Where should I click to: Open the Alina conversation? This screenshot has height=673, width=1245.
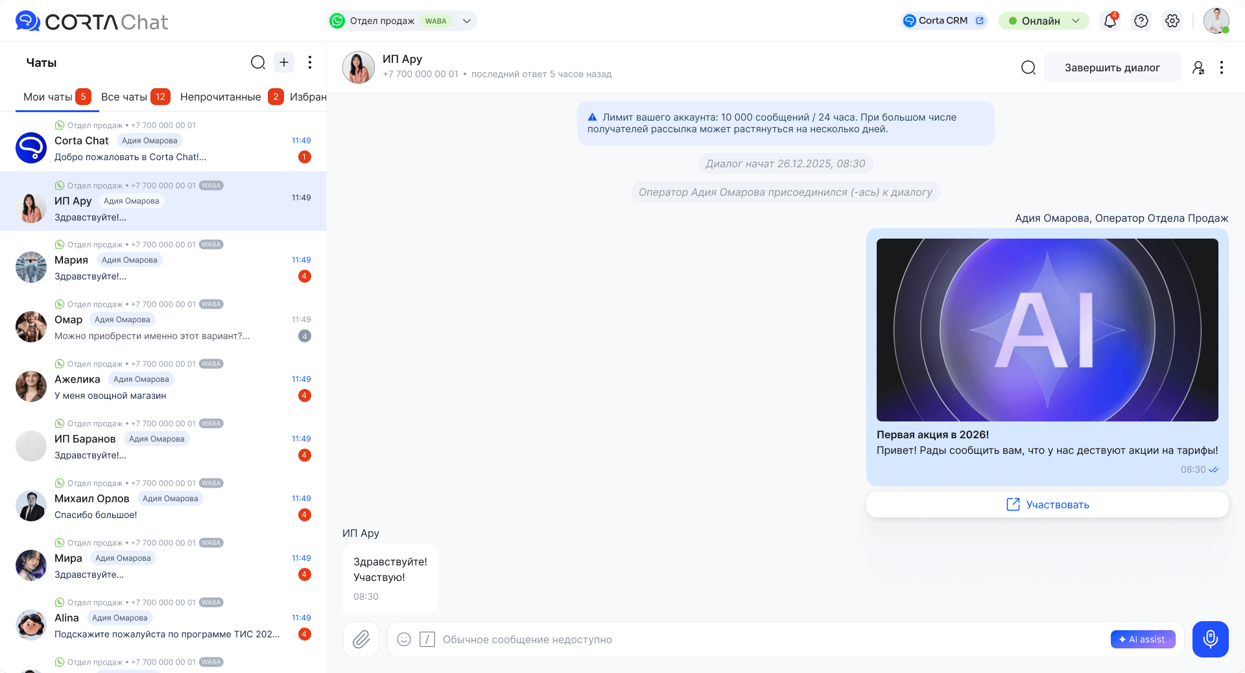click(163, 619)
